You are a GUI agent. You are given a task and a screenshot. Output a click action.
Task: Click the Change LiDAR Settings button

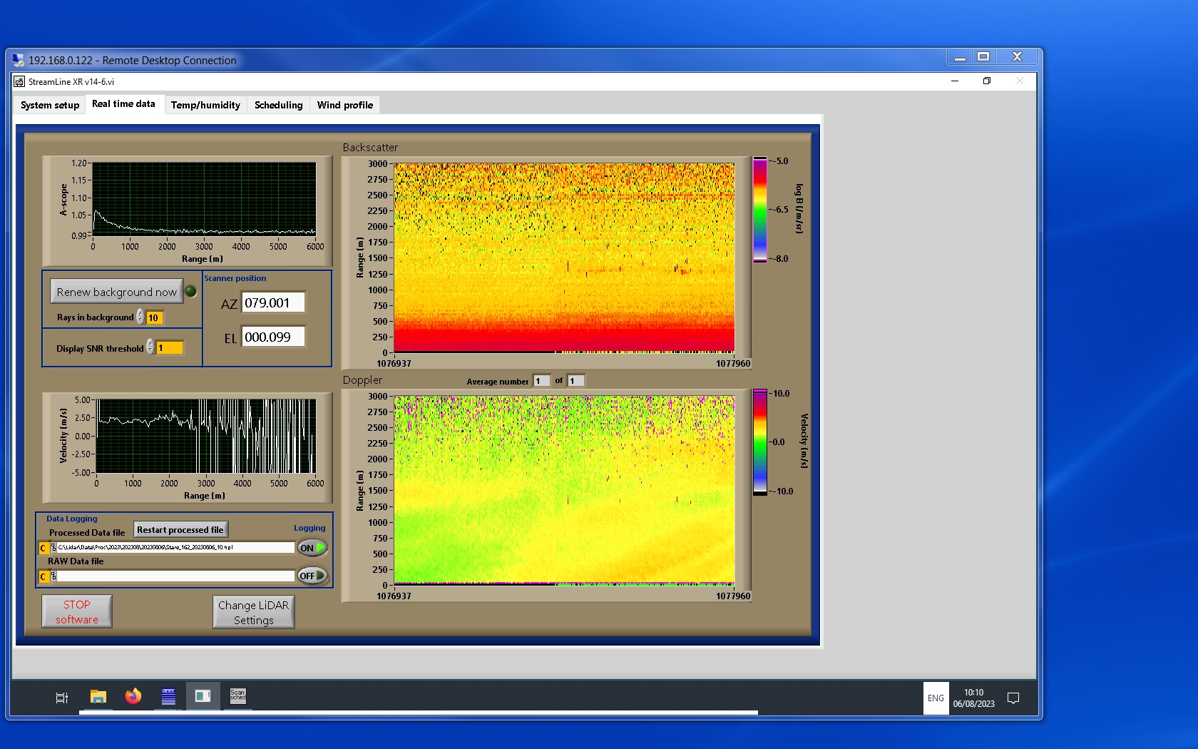253,612
